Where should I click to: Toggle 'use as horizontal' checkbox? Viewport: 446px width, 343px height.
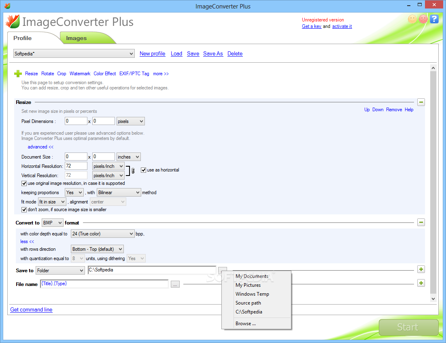[x=143, y=170]
